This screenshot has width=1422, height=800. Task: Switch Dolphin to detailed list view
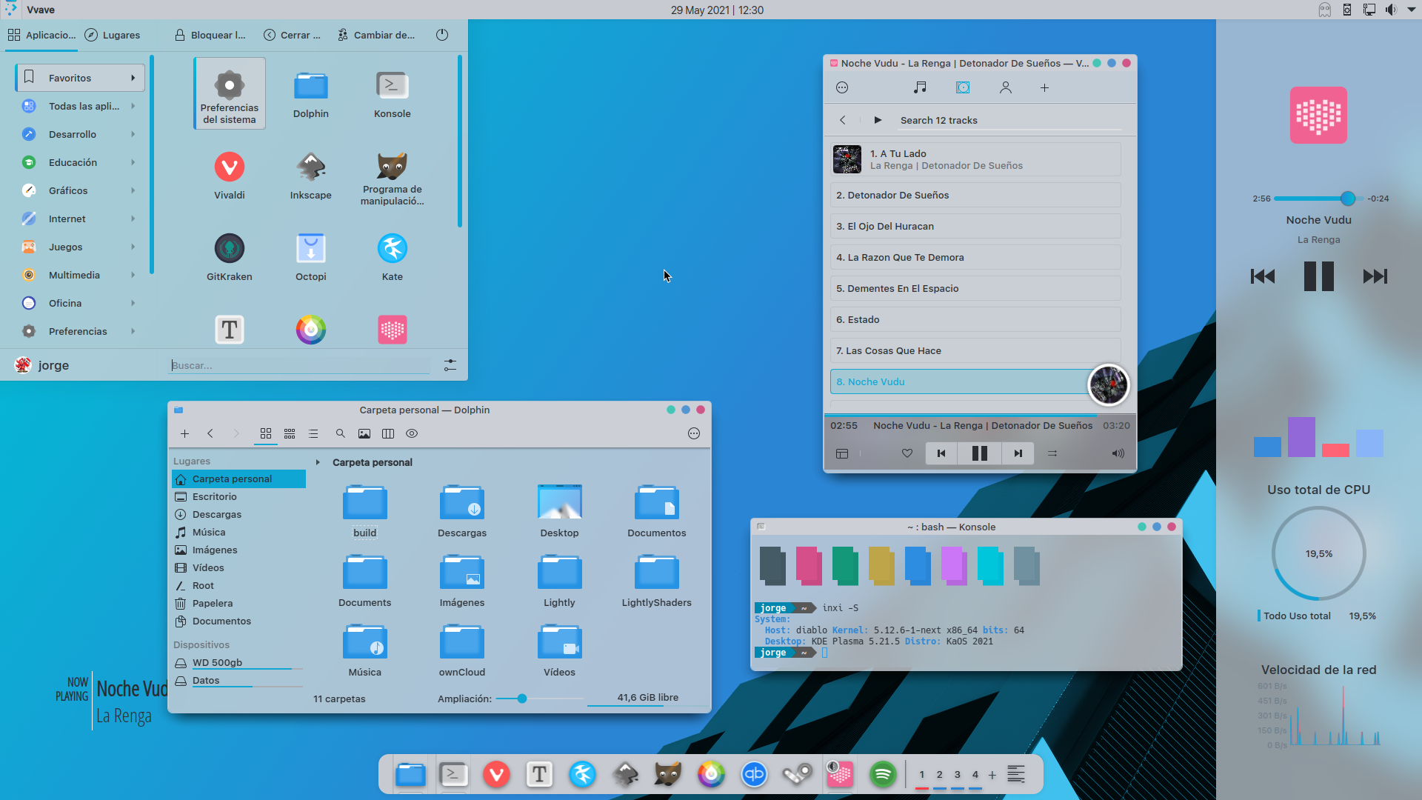point(313,433)
